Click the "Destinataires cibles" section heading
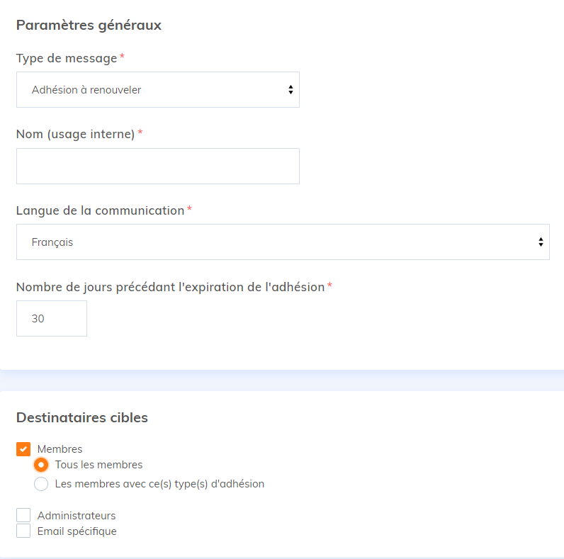564x559 pixels. pyautogui.click(x=82, y=418)
